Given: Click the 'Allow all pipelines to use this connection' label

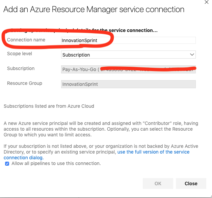Looking at the screenshot, I should [56, 164].
